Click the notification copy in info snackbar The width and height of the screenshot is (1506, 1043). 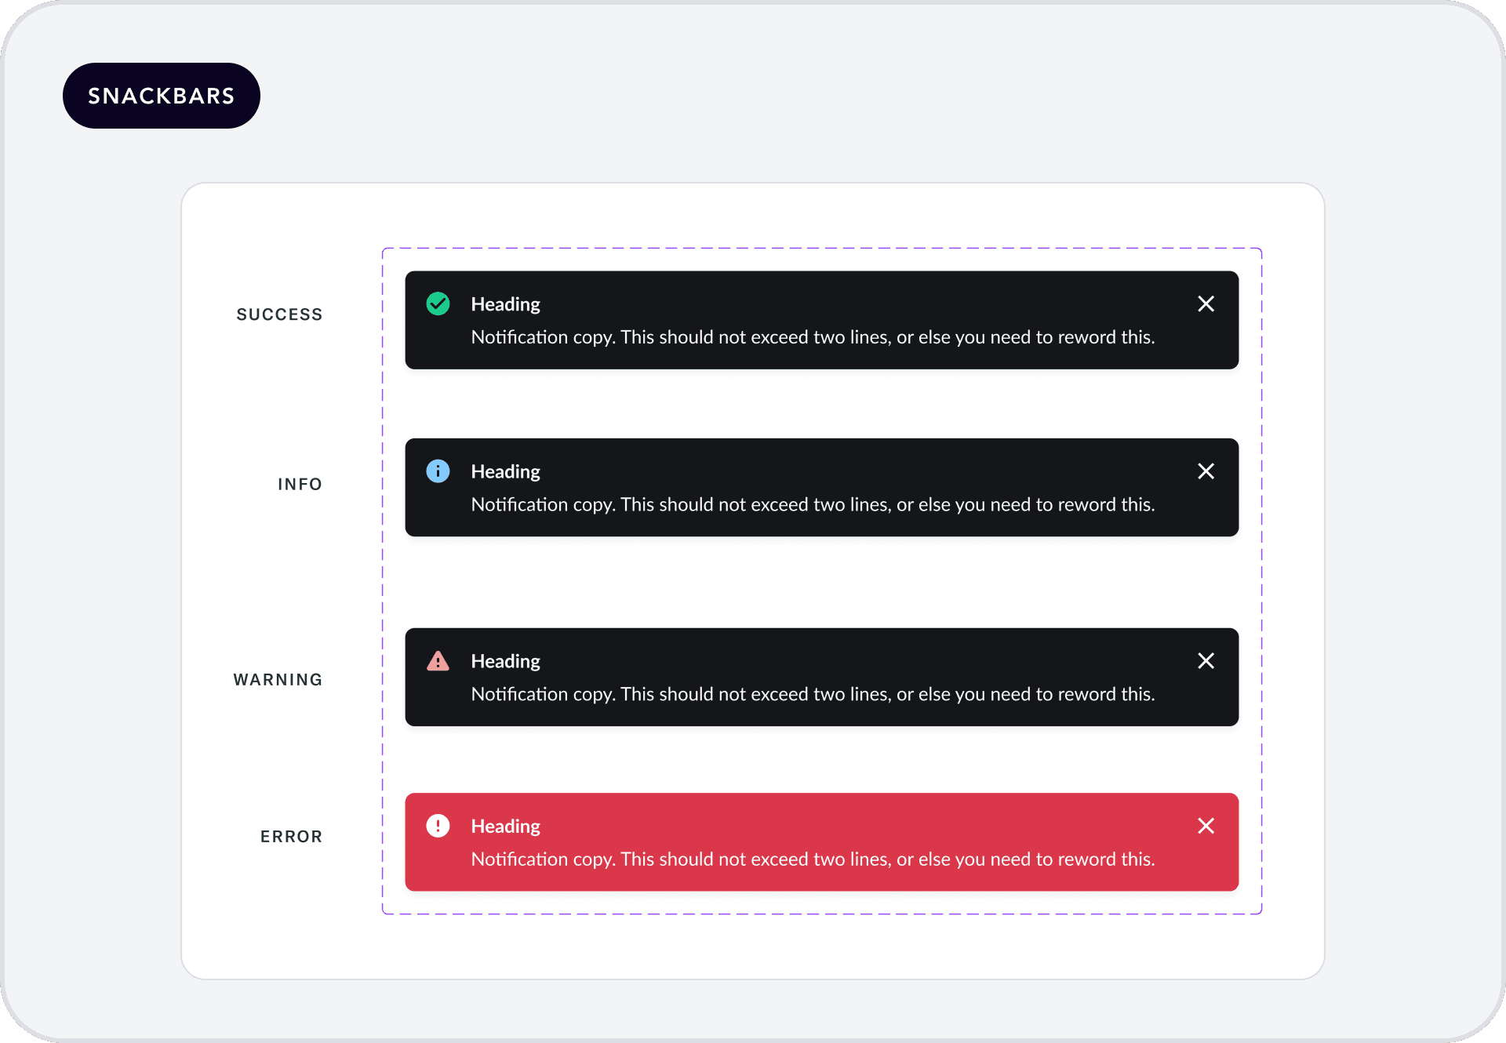tap(813, 504)
